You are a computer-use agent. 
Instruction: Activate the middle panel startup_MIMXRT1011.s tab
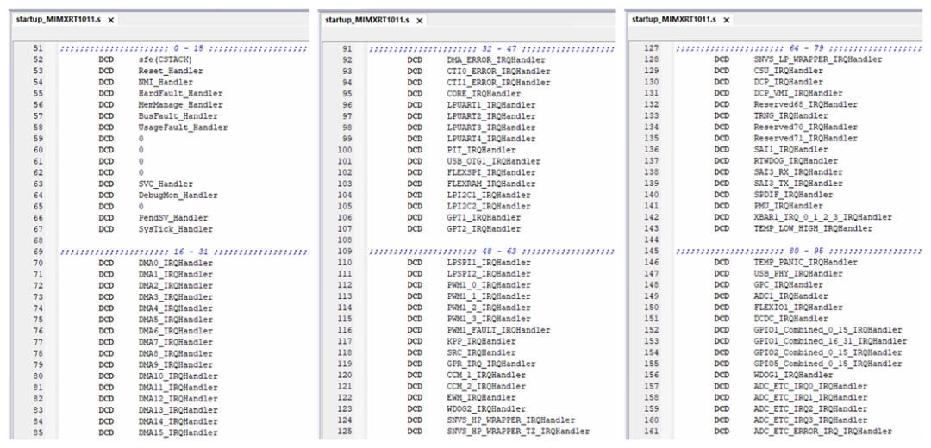366,20
